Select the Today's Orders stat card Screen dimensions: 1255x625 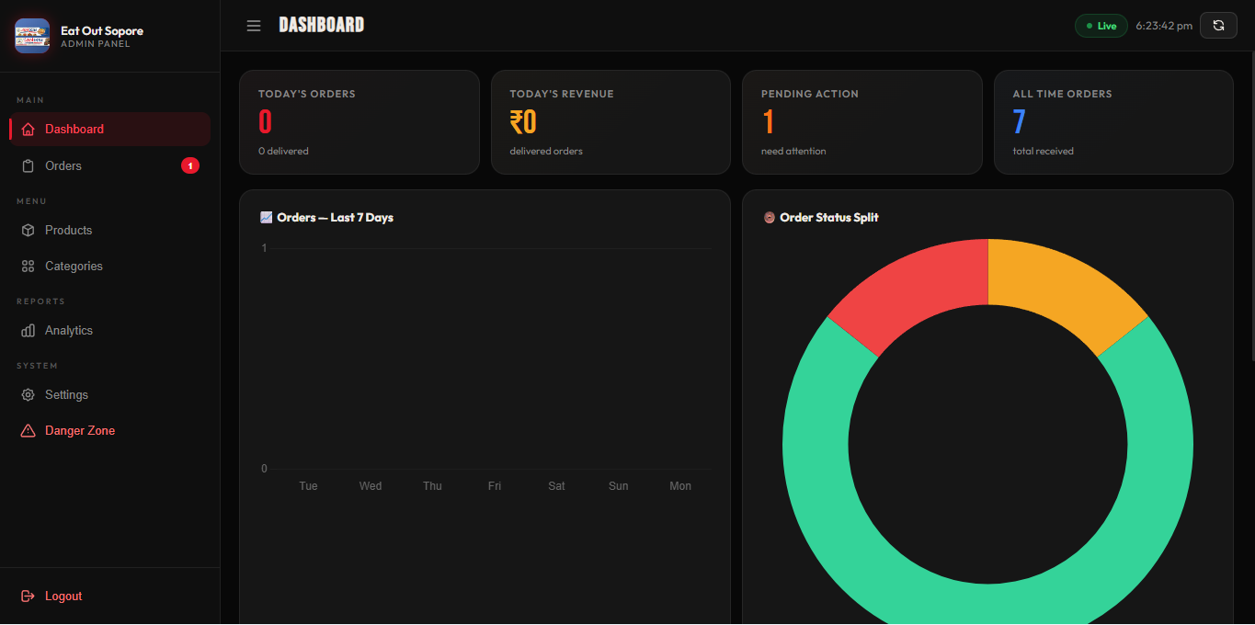(x=359, y=122)
